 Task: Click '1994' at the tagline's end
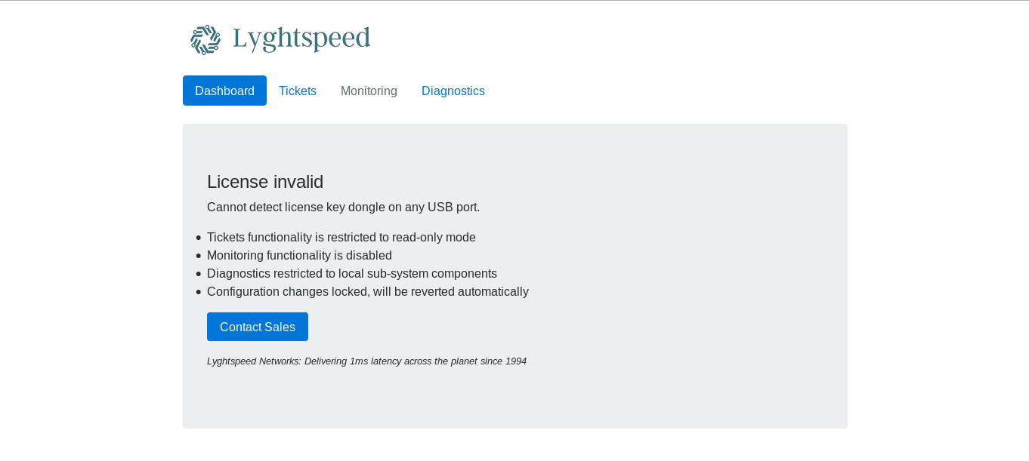515,361
